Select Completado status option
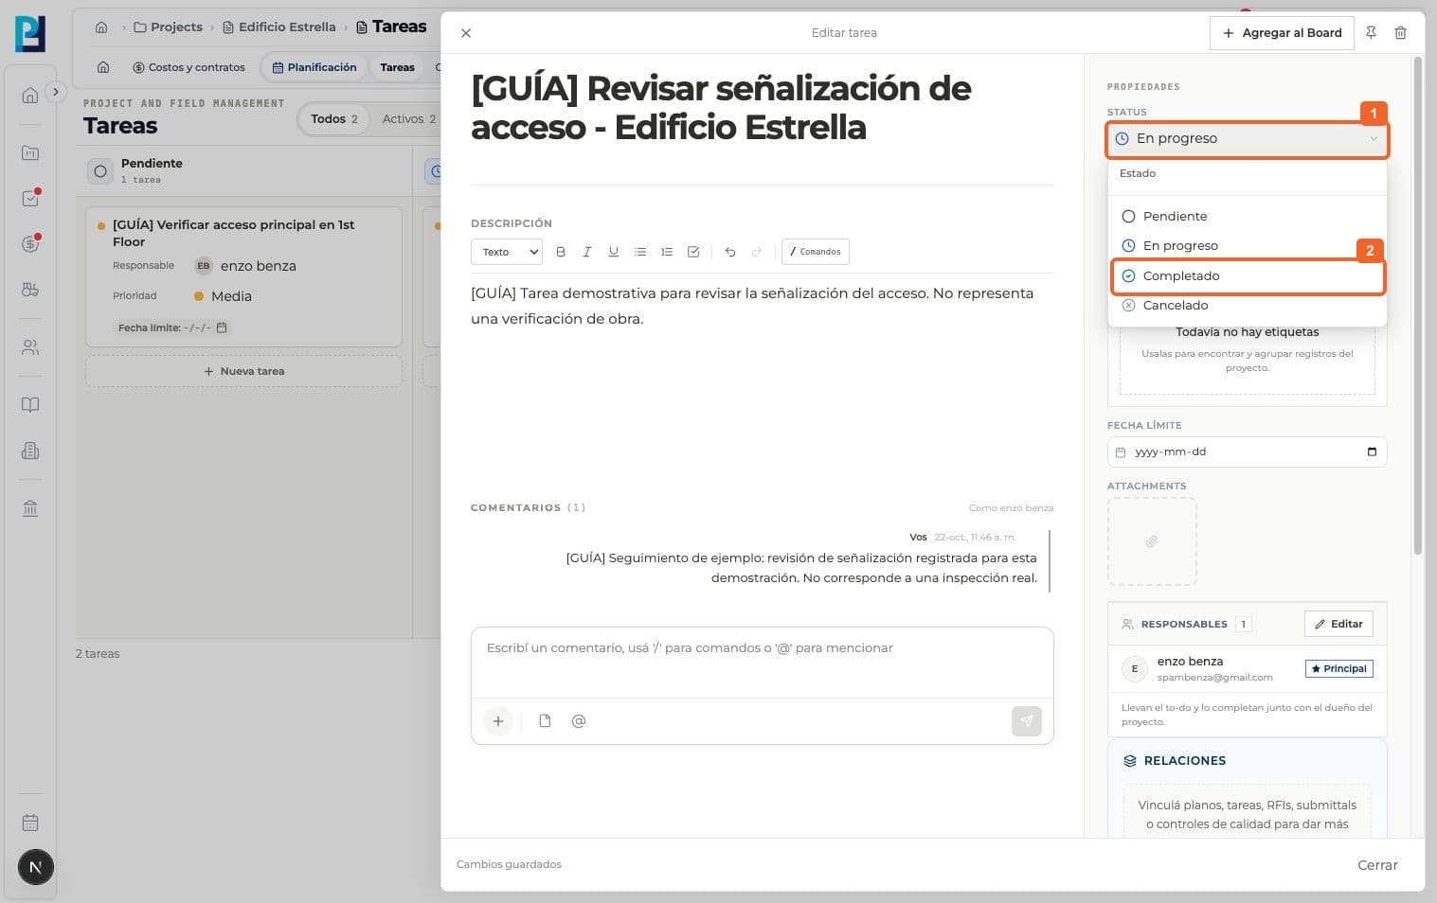Image resolution: width=1437 pixels, height=903 pixels. click(x=1247, y=275)
